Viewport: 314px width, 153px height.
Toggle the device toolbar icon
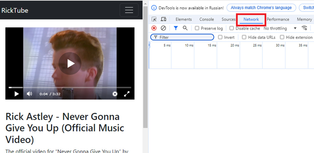tap(163, 19)
